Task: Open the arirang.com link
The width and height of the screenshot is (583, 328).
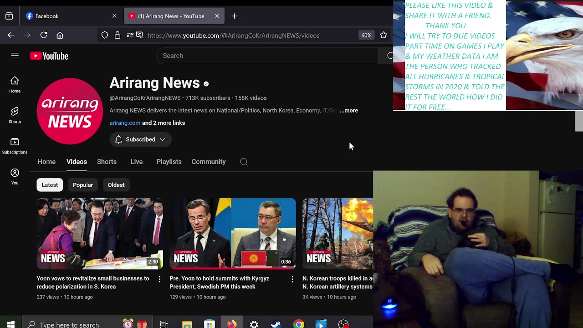Action: 125,123
